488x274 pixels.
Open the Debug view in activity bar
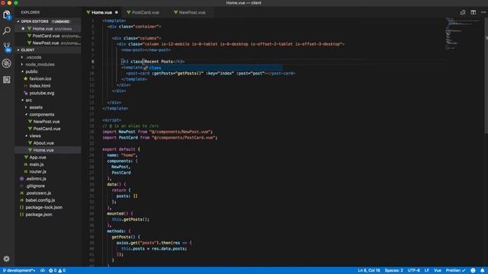(x=7, y=63)
